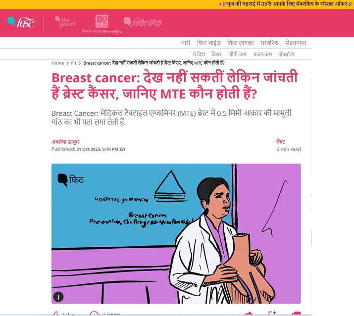Click the Home breadcrumb link
Image resolution: width=354 pixels, height=316 pixels.
(57, 63)
